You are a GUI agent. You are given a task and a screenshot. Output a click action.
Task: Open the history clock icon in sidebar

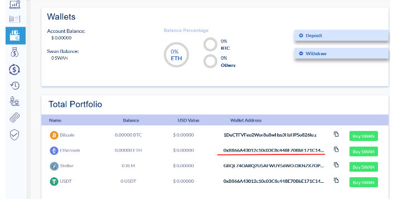coord(15,85)
